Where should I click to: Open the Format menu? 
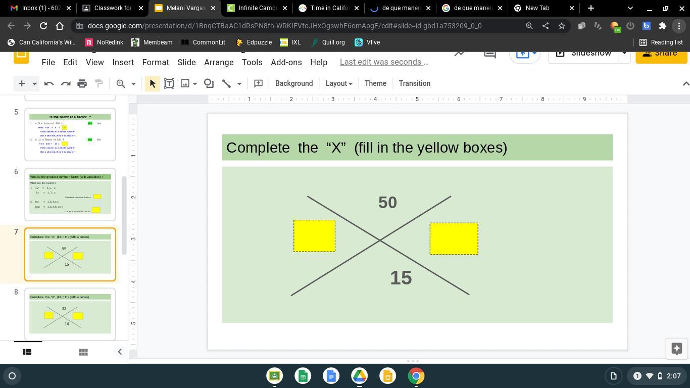pyautogui.click(x=156, y=62)
